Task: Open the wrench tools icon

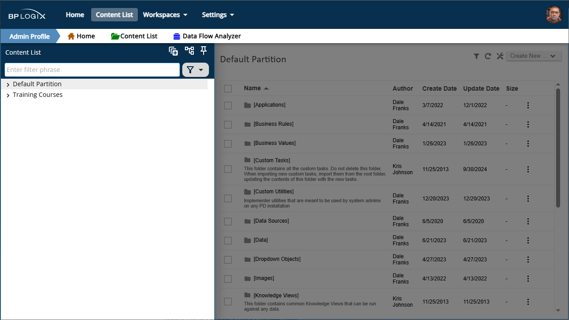Action: [x=500, y=56]
